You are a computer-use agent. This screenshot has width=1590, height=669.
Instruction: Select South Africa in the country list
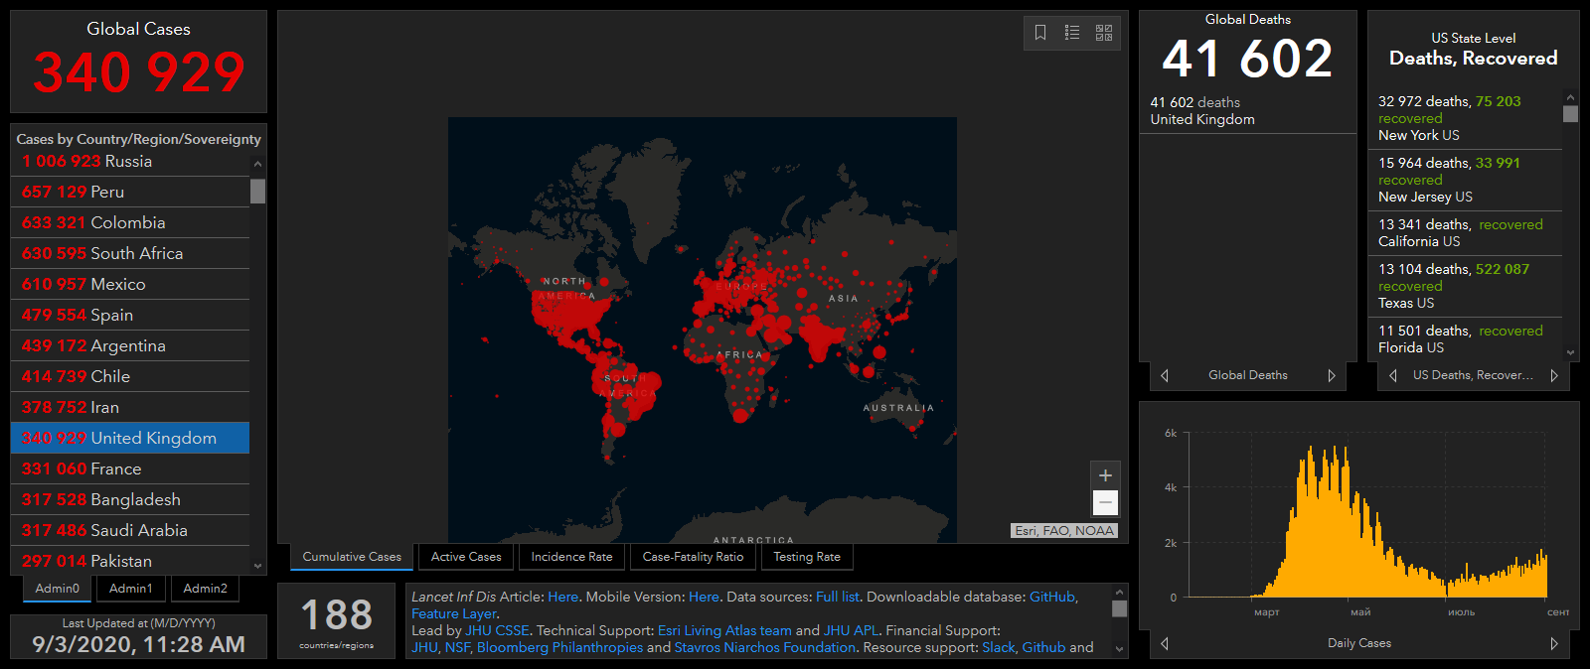pyautogui.click(x=130, y=253)
